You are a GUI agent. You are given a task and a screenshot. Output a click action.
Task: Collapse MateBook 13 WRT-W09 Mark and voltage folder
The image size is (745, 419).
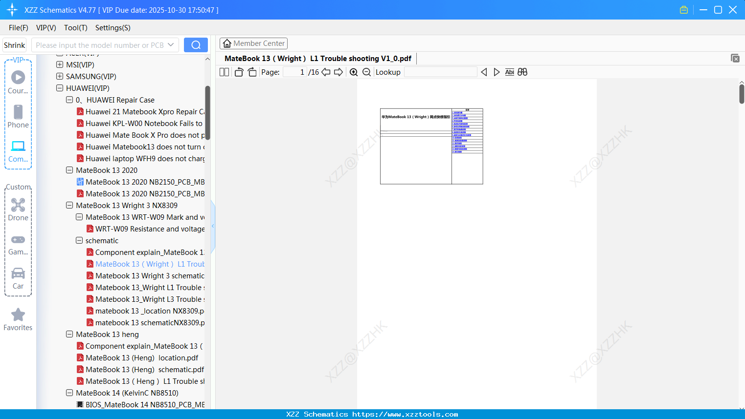(x=79, y=217)
